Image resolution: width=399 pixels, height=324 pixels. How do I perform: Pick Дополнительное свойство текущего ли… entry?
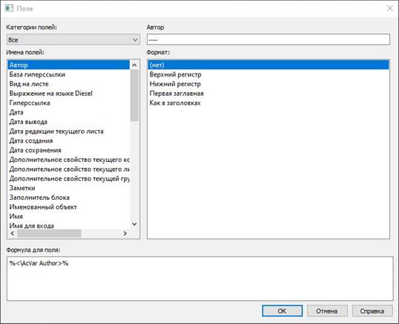click(69, 169)
